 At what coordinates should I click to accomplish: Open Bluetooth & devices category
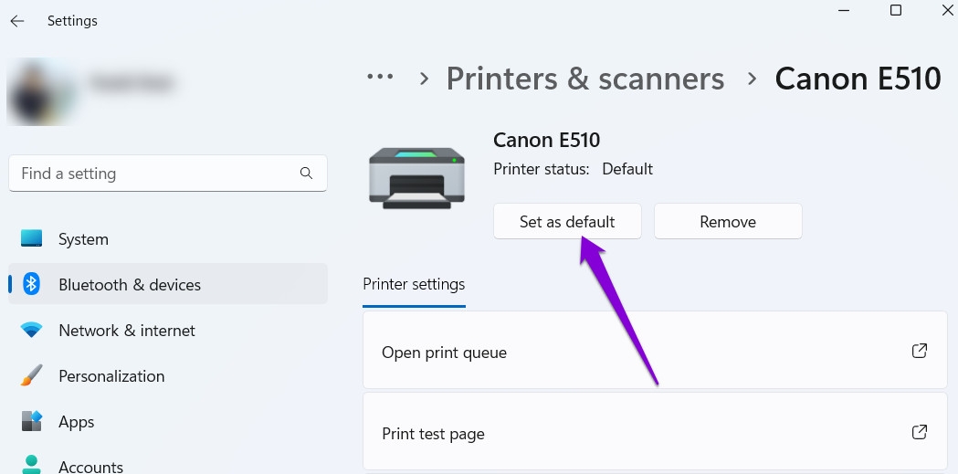(x=167, y=284)
